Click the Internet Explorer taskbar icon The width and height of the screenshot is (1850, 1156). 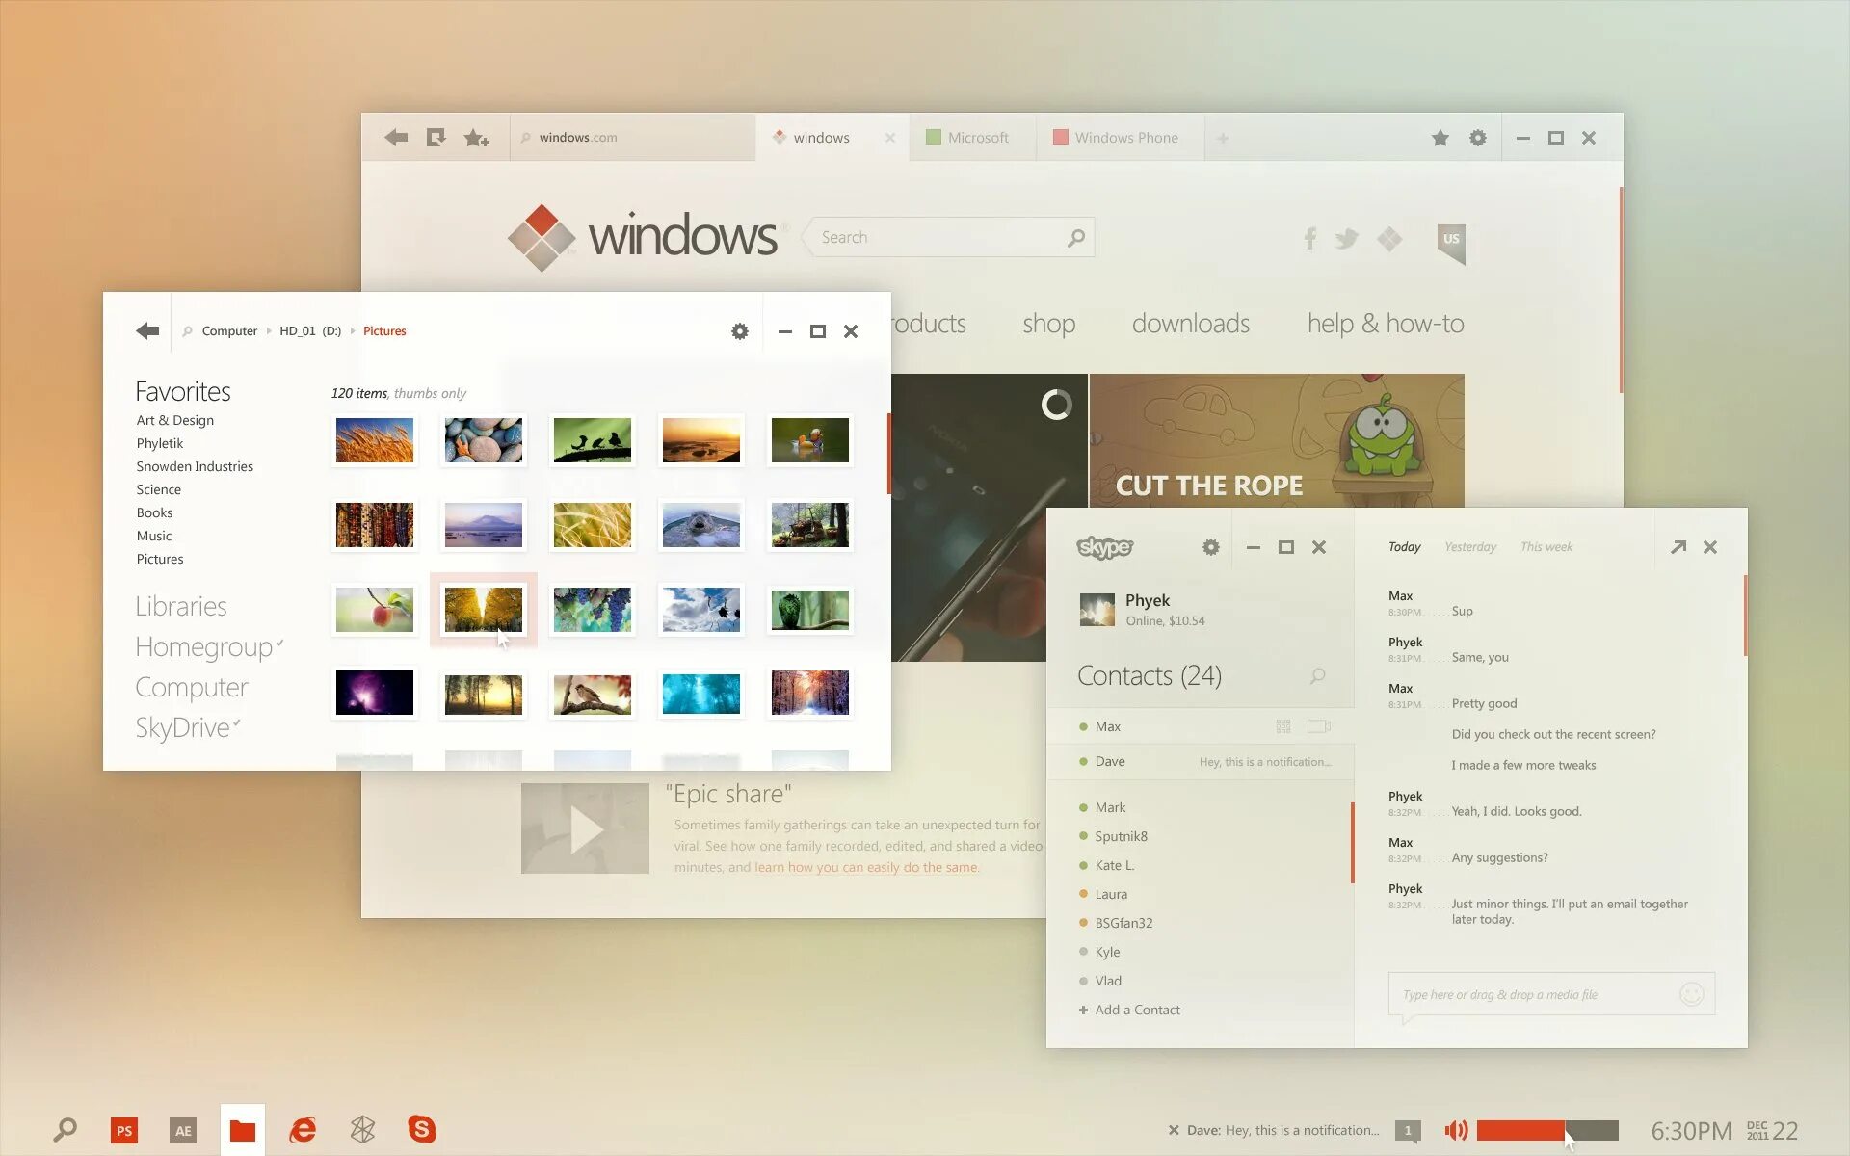tap(303, 1129)
